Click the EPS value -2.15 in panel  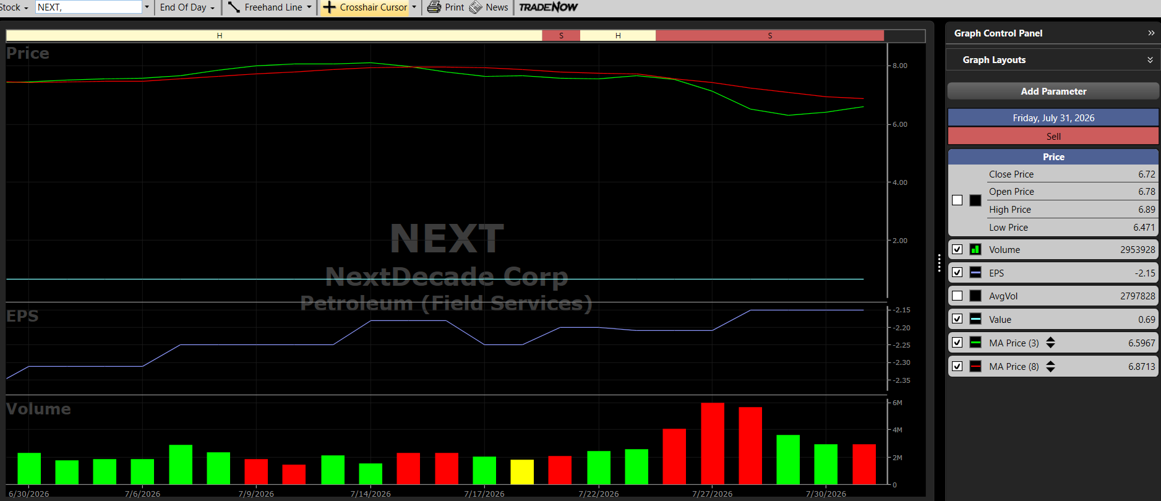point(1145,273)
